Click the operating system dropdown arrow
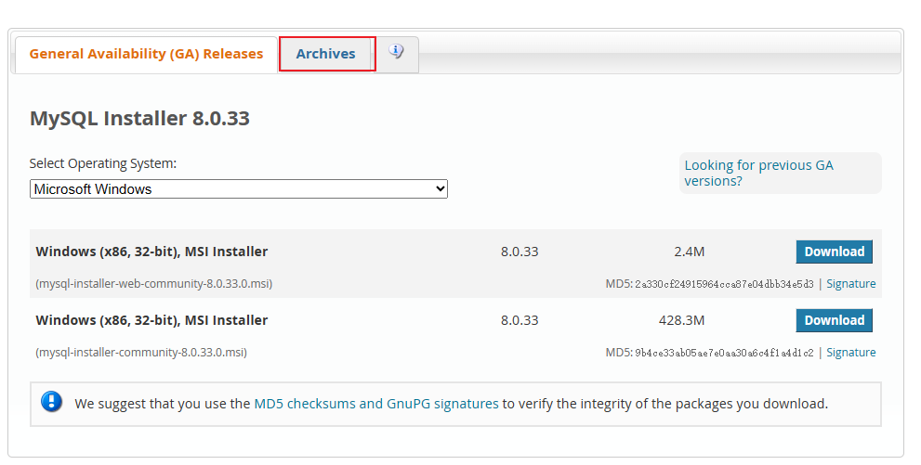921x465 pixels. click(x=440, y=189)
